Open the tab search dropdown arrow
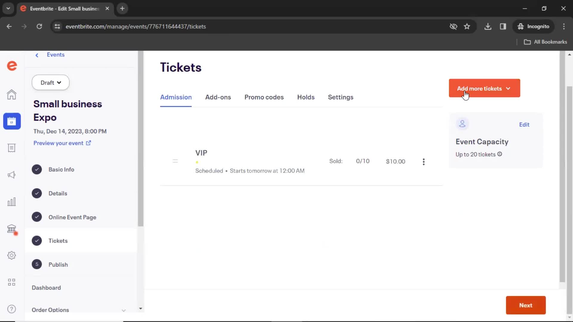Viewport: 573px width, 322px height. tap(8, 9)
